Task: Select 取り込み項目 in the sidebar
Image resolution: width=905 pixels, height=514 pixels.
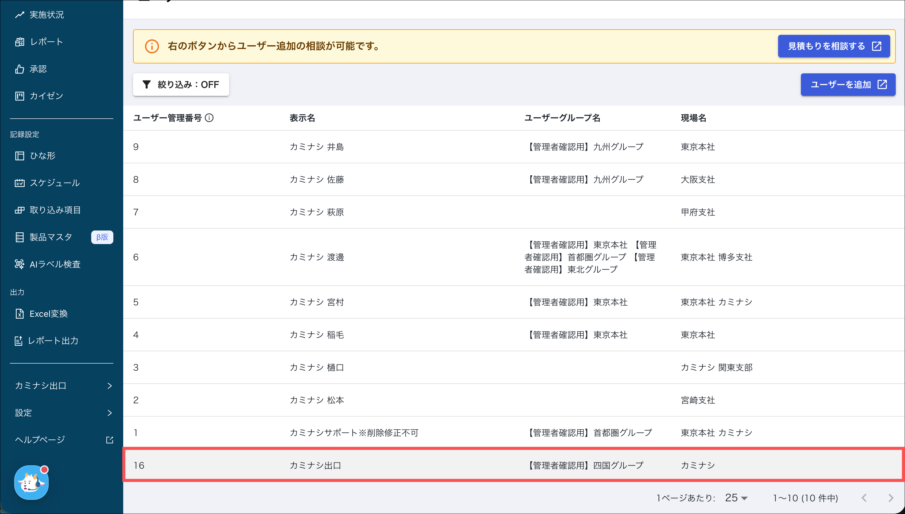Action: (55, 210)
